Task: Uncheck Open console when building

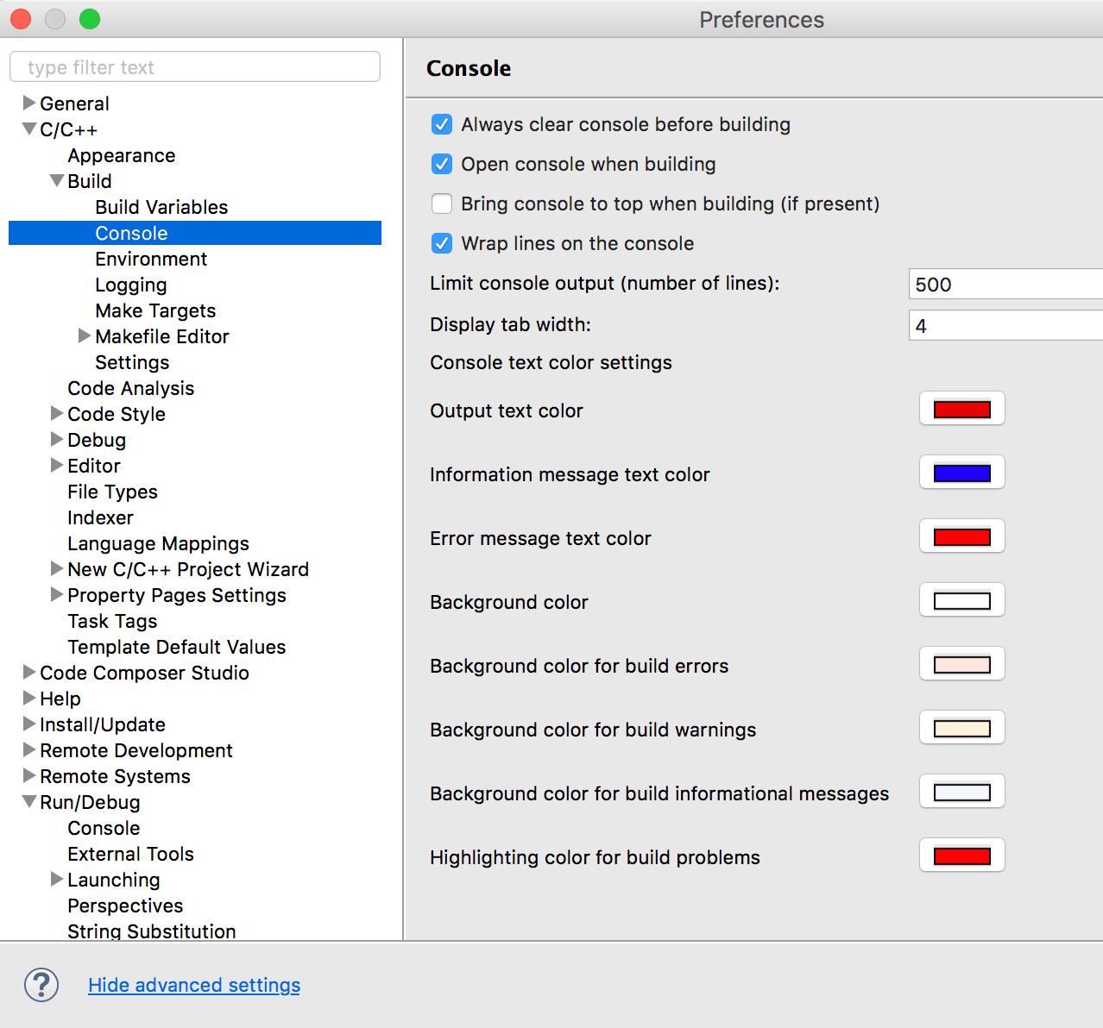Action: pos(441,164)
